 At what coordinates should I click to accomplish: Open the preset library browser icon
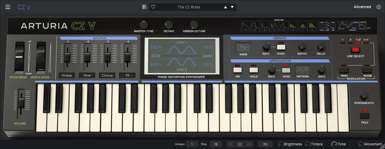pyautogui.click(x=144, y=7)
